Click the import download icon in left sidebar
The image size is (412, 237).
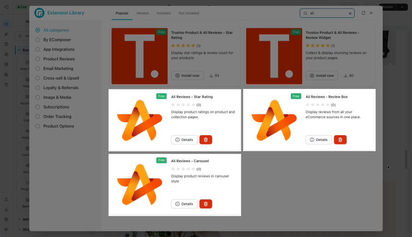click(6, 209)
